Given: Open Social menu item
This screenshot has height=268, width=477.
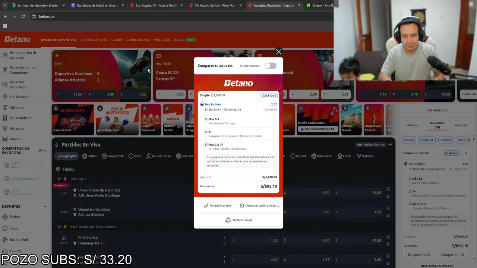Looking at the screenshot, I should (x=179, y=40).
